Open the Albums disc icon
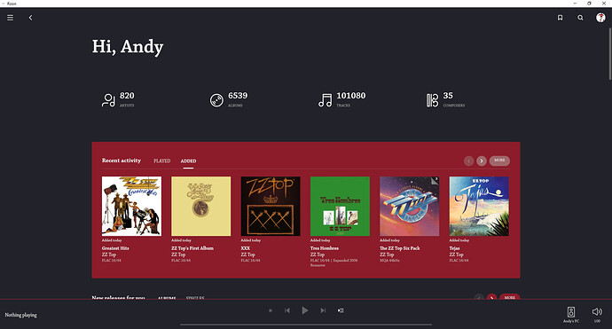The image size is (612, 329). [216, 100]
